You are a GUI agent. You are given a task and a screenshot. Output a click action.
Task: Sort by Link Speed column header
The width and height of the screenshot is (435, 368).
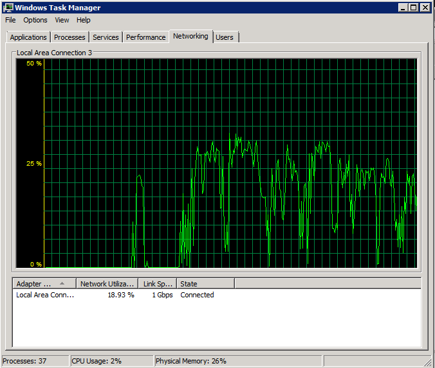158,284
